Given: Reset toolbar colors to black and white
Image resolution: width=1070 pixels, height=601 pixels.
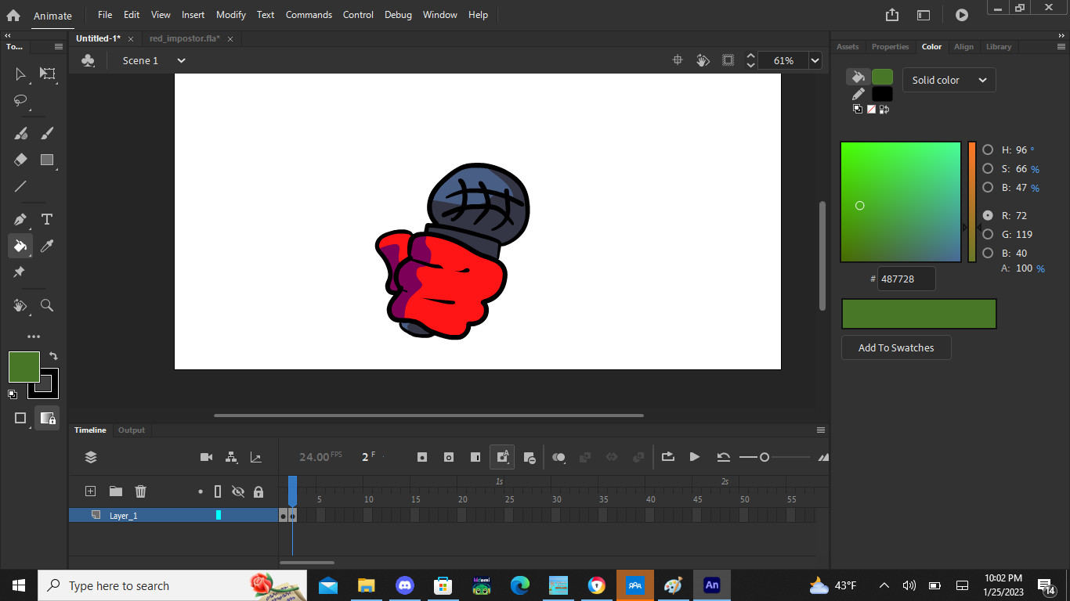Looking at the screenshot, I should [x=13, y=394].
